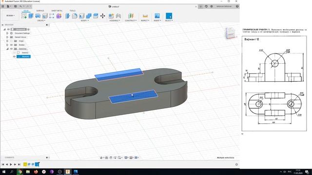312x175 pixels.
Task: Show Sketch1 with its eye icon
Action: [x=14, y=52]
